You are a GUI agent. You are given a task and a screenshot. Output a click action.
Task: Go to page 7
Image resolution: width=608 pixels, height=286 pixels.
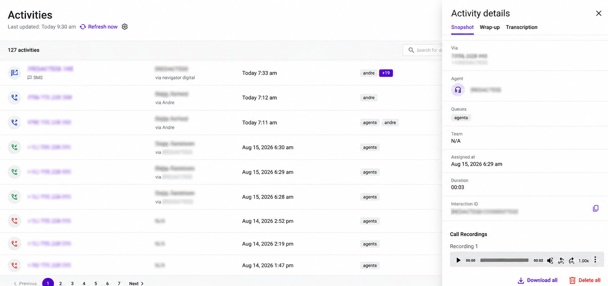click(119, 283)
